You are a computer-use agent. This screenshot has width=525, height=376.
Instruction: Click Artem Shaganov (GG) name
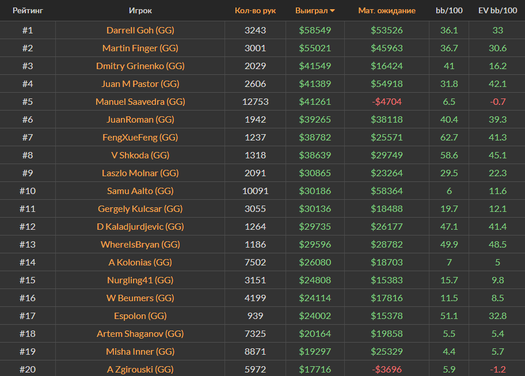(x=140, y=333)
